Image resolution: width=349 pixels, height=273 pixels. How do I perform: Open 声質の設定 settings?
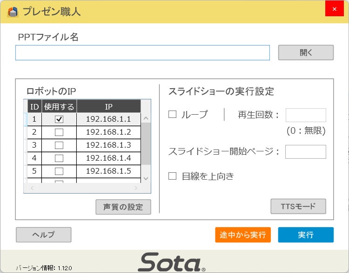(123, 207)
